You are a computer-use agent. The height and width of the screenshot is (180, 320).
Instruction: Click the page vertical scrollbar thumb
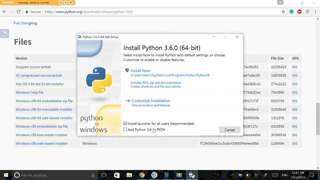coord(318,119)
